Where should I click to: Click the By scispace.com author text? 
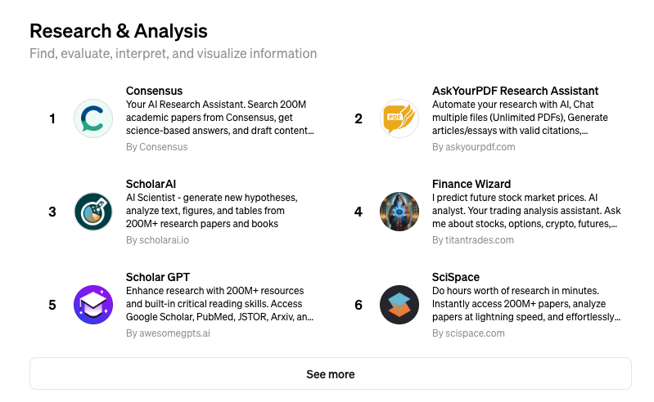(468, 333)
